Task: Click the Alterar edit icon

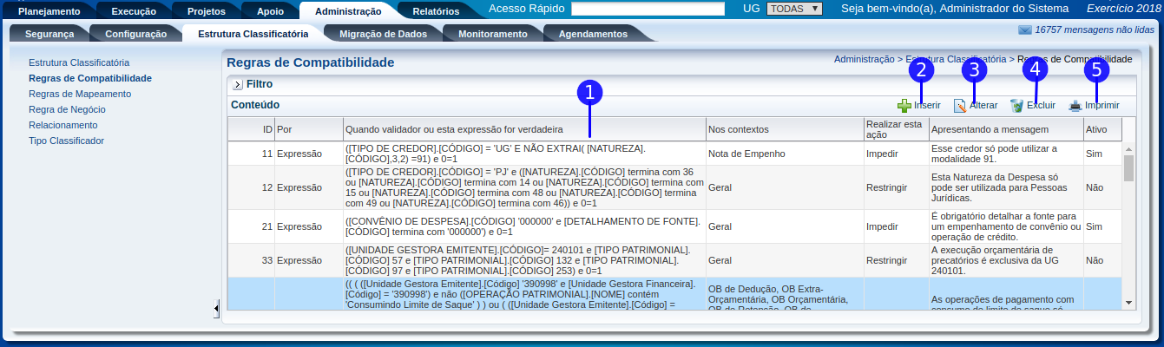Action: point(959,106)
